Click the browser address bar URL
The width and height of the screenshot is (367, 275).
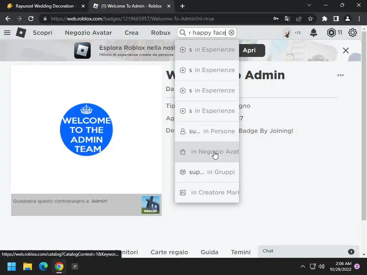(132, 19)
